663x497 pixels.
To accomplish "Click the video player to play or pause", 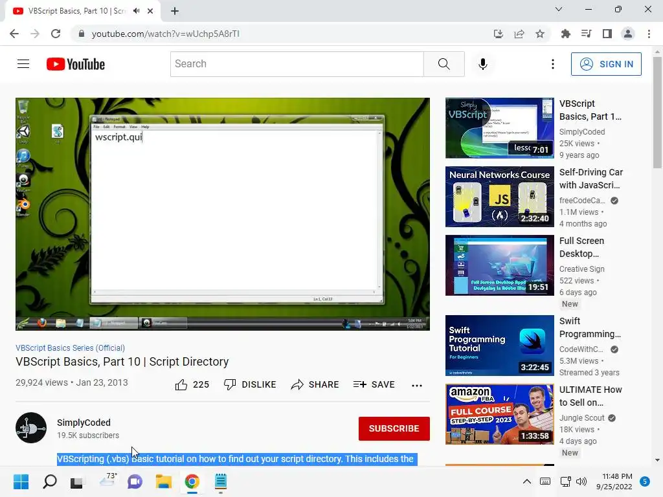I will click(x=223, y=214).
